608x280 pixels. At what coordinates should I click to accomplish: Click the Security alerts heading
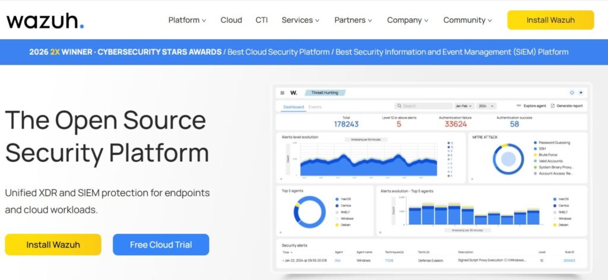[294, 246]
